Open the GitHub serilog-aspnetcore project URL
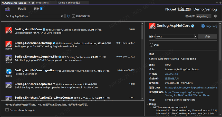 [x=191, y=88]
